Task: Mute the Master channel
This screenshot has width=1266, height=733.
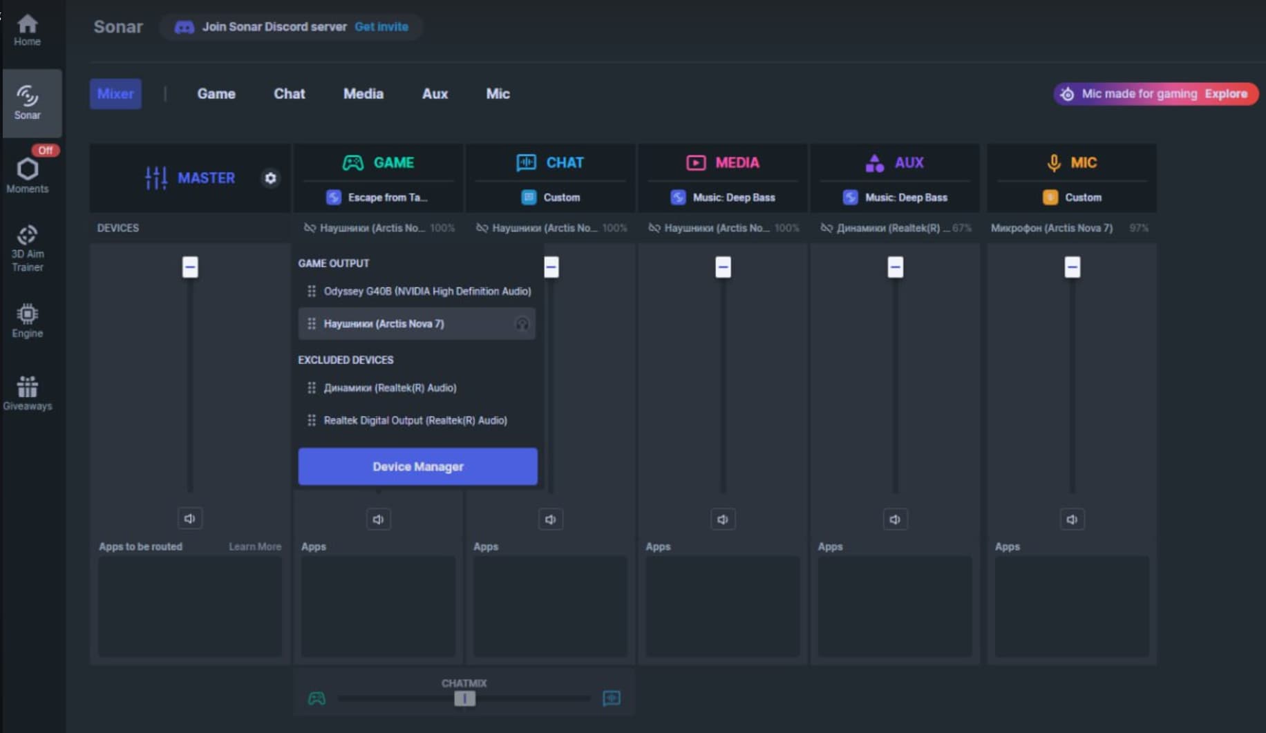Action: click(189, 519)
